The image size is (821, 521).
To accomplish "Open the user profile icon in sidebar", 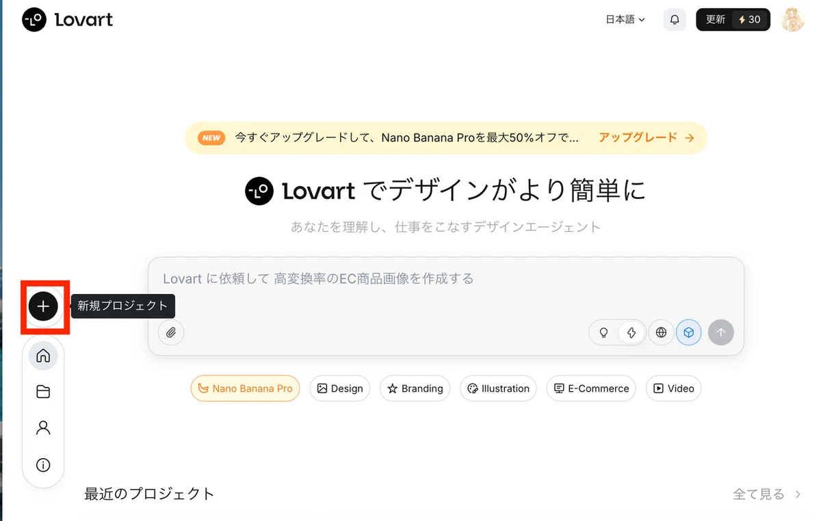I will pos(43,428).
